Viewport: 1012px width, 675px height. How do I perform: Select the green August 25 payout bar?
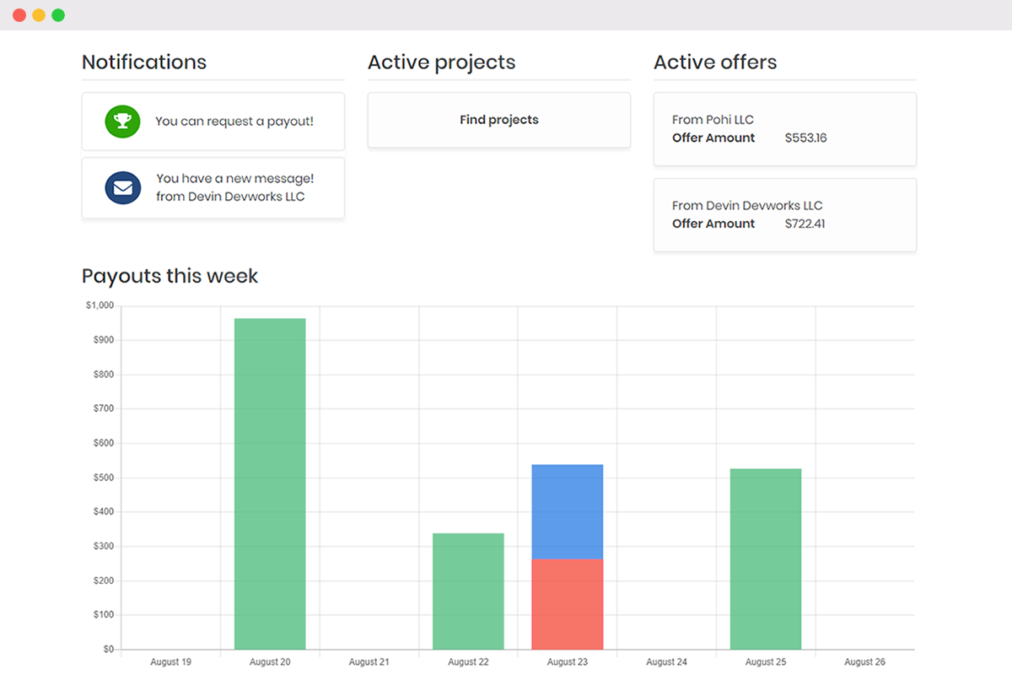[766, 559]
